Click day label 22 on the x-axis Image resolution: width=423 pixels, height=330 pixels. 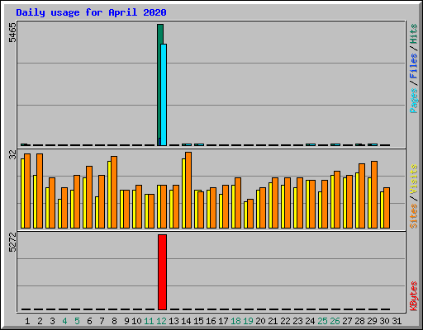coord(285,321)
